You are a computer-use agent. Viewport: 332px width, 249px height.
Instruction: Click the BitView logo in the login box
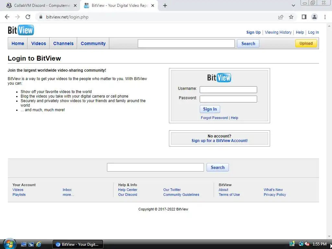pyautogui.click(x=219, y=77)
